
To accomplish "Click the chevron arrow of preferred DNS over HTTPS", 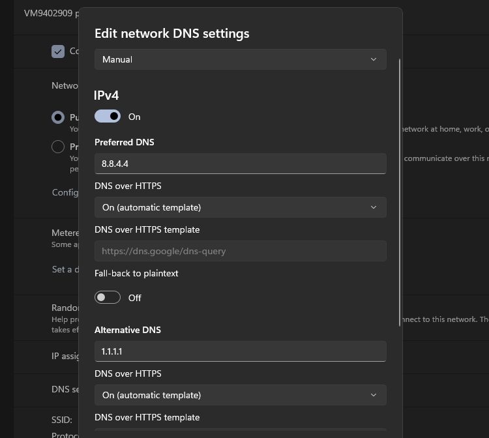I will coord(374,207).
